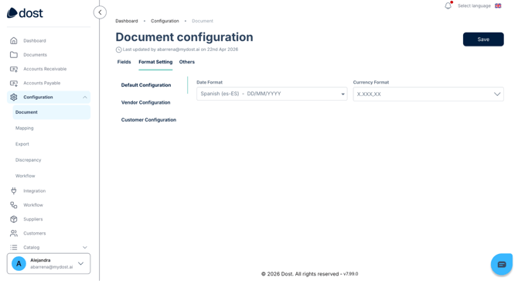518x281 pixels.
Task: Click the user avatar A
Action: pos(19,263)
